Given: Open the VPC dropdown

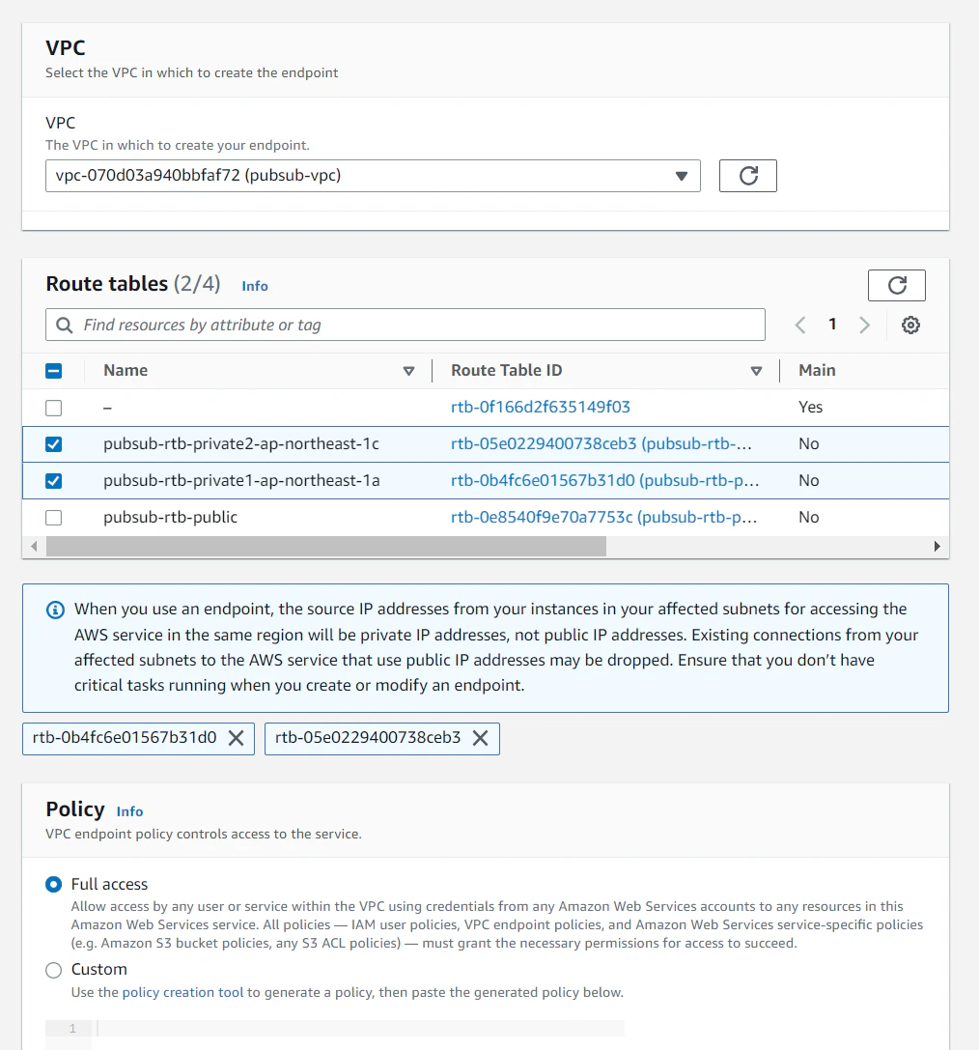Looking at the screenshot, I should tap(373, 176).
